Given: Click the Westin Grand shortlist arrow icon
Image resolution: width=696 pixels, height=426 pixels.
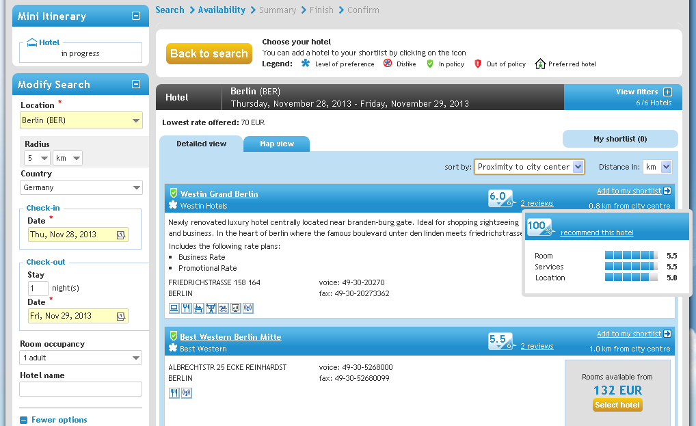Looking at the screenshot, I should pyautogui.click(x=667, y=191).
